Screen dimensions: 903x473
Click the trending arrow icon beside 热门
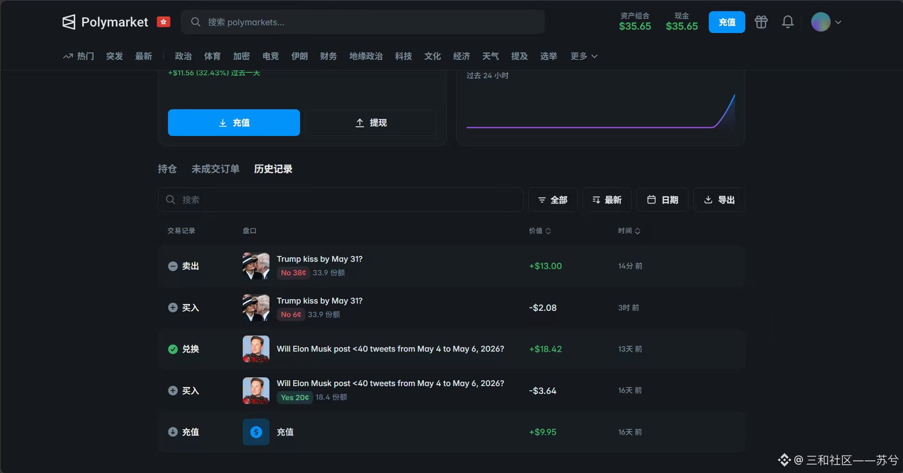click(x=68, y=56)
